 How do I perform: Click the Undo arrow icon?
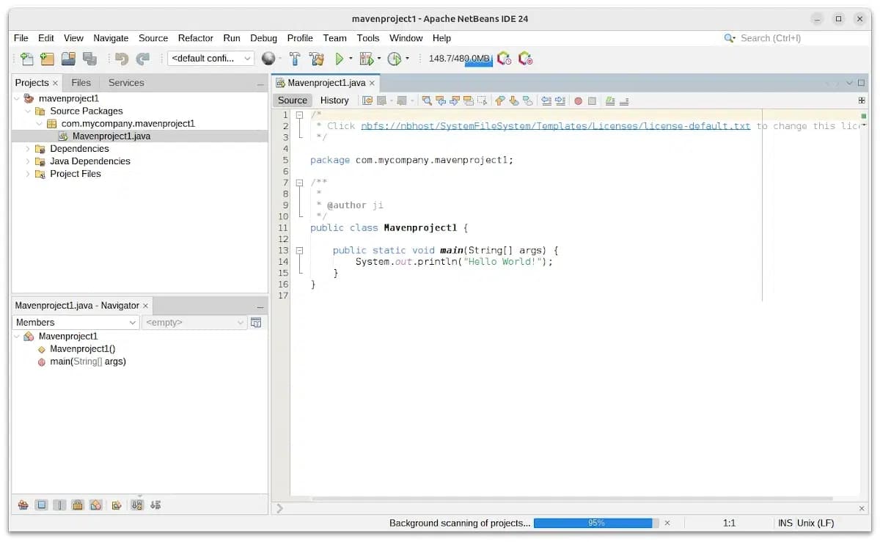point(122,59)
